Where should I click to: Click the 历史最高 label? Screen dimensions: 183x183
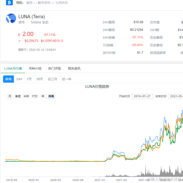(156, 37)
